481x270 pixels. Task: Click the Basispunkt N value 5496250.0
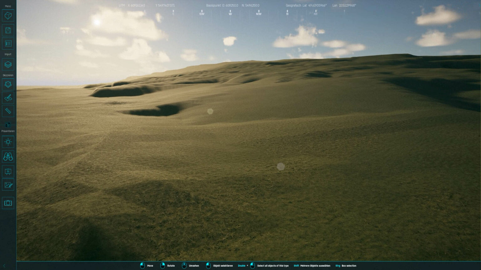pyautogui.click(x=251, y=6)
